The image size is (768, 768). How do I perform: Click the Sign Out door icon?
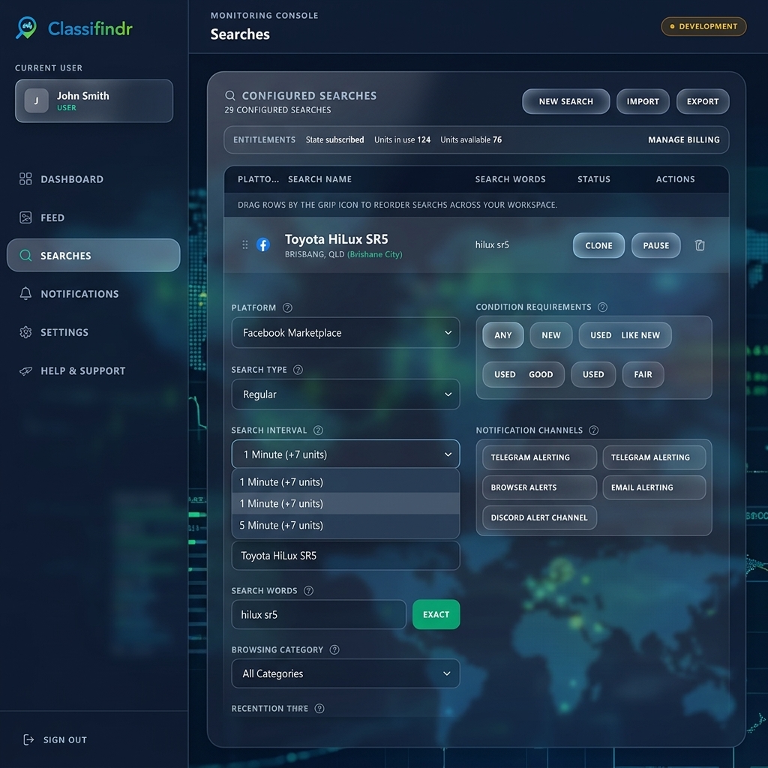click(x=29, y=739)
